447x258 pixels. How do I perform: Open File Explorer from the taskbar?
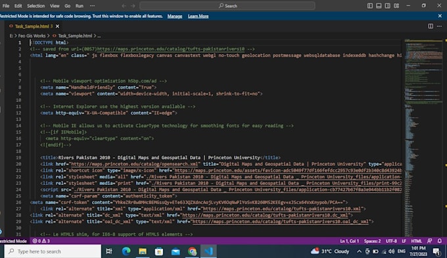143,251
